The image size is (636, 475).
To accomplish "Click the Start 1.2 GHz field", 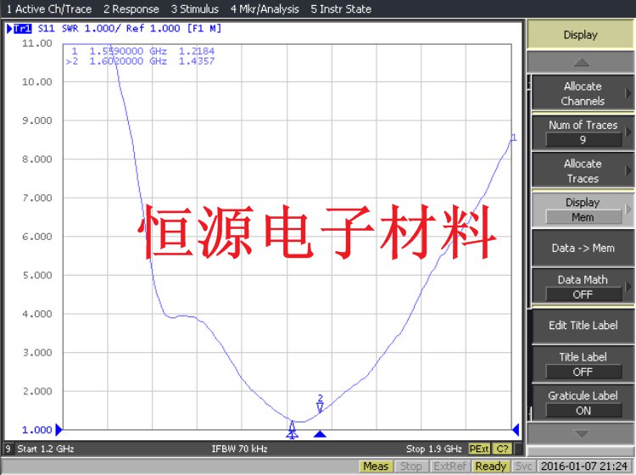I will tap(46, 449).
